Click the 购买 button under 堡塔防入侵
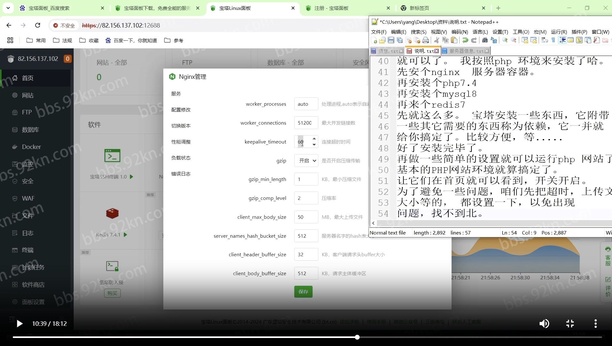This screenshot has height=346, width=612. coord(112,293)
